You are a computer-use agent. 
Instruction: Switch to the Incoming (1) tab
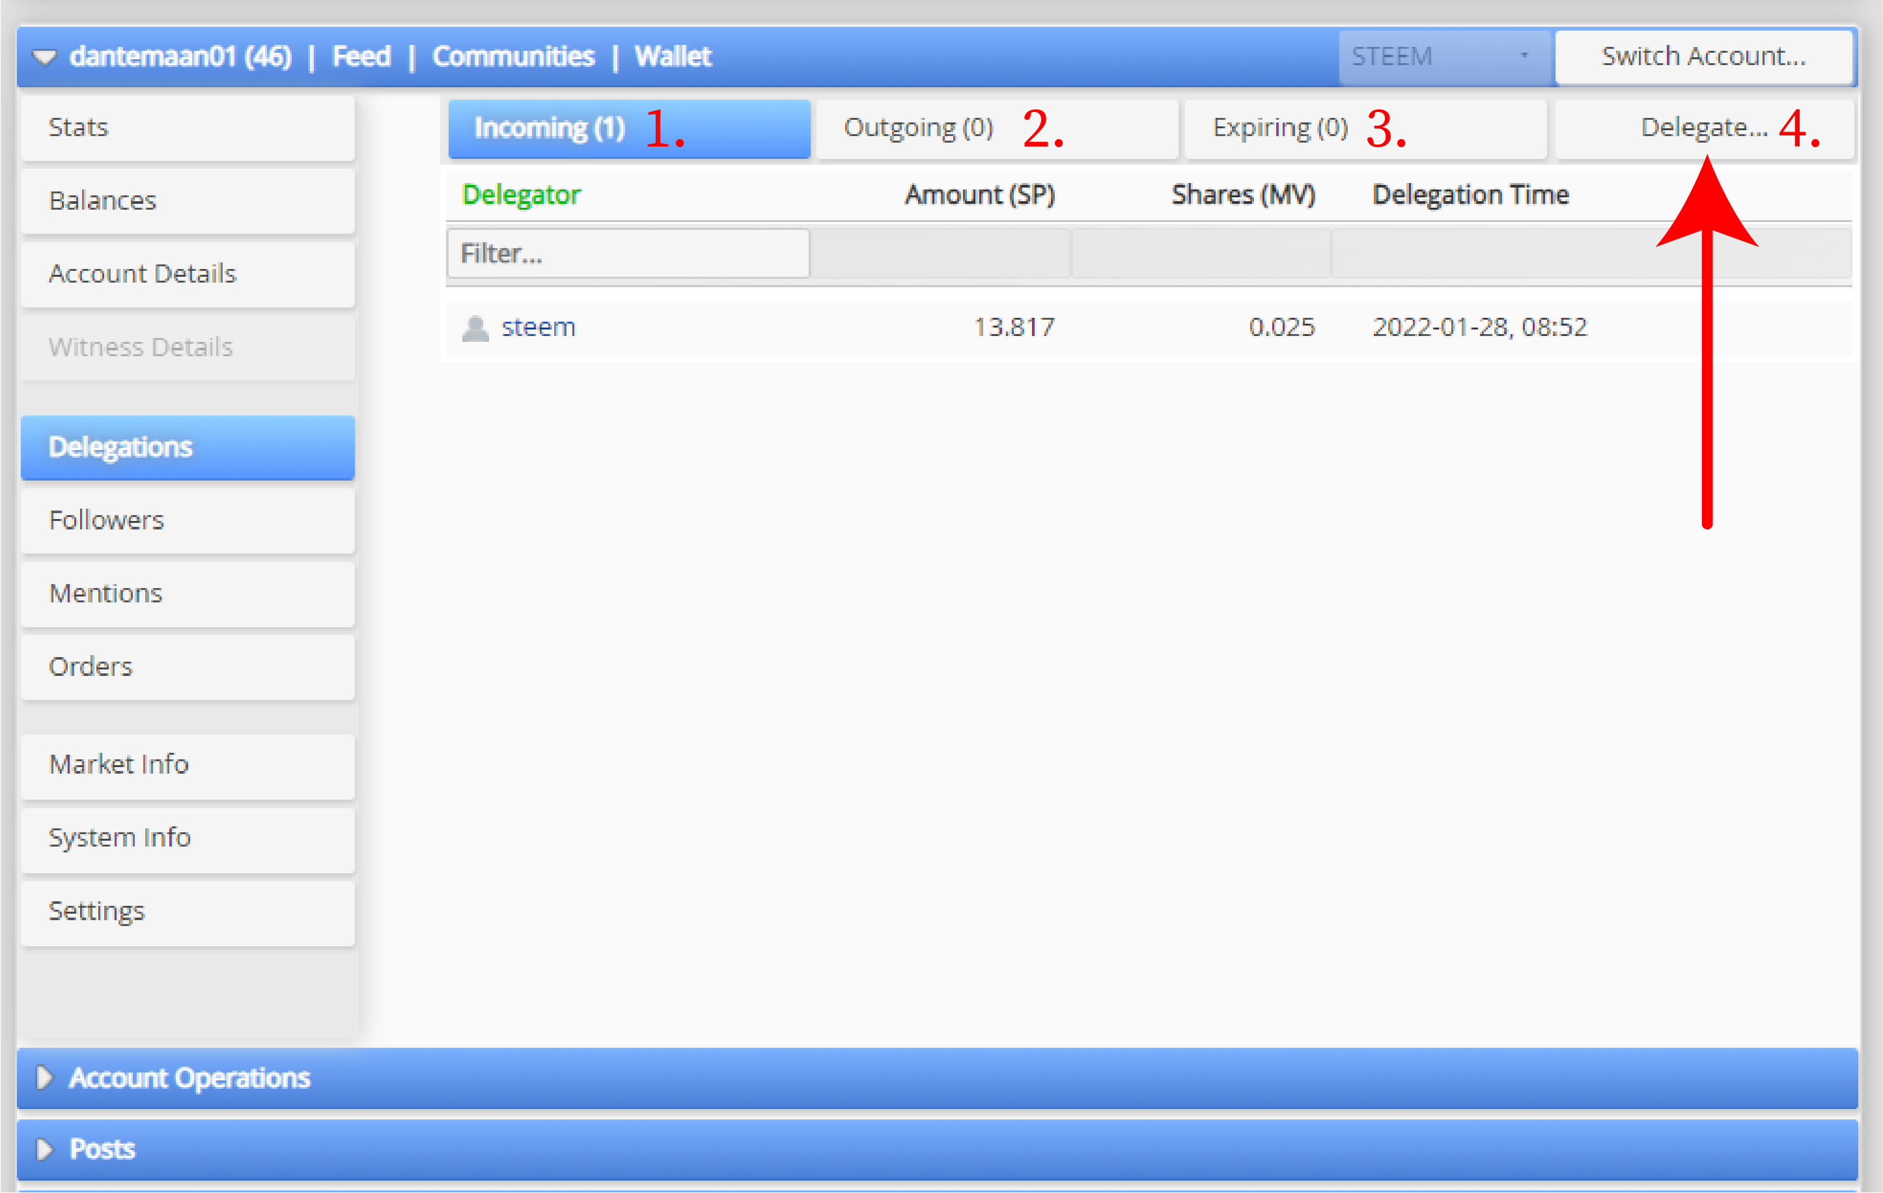629,128
